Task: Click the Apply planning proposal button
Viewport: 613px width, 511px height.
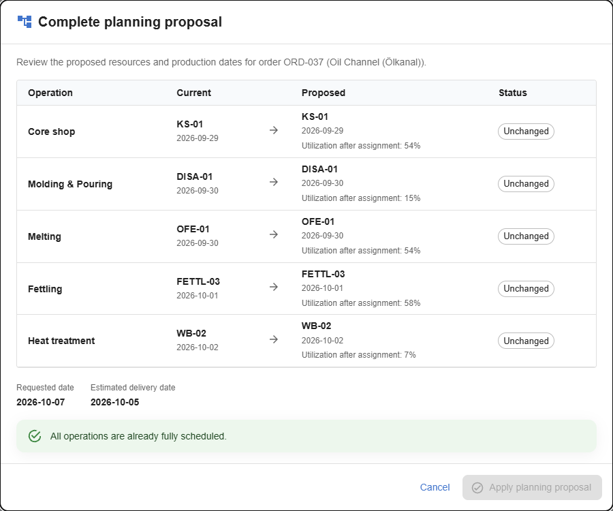Action: [532, 488]
